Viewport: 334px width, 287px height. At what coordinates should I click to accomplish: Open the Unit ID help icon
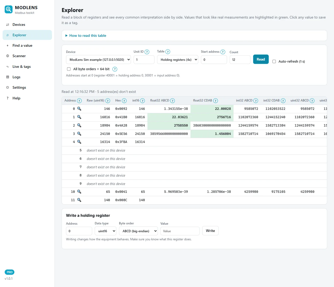pos(147,52)
